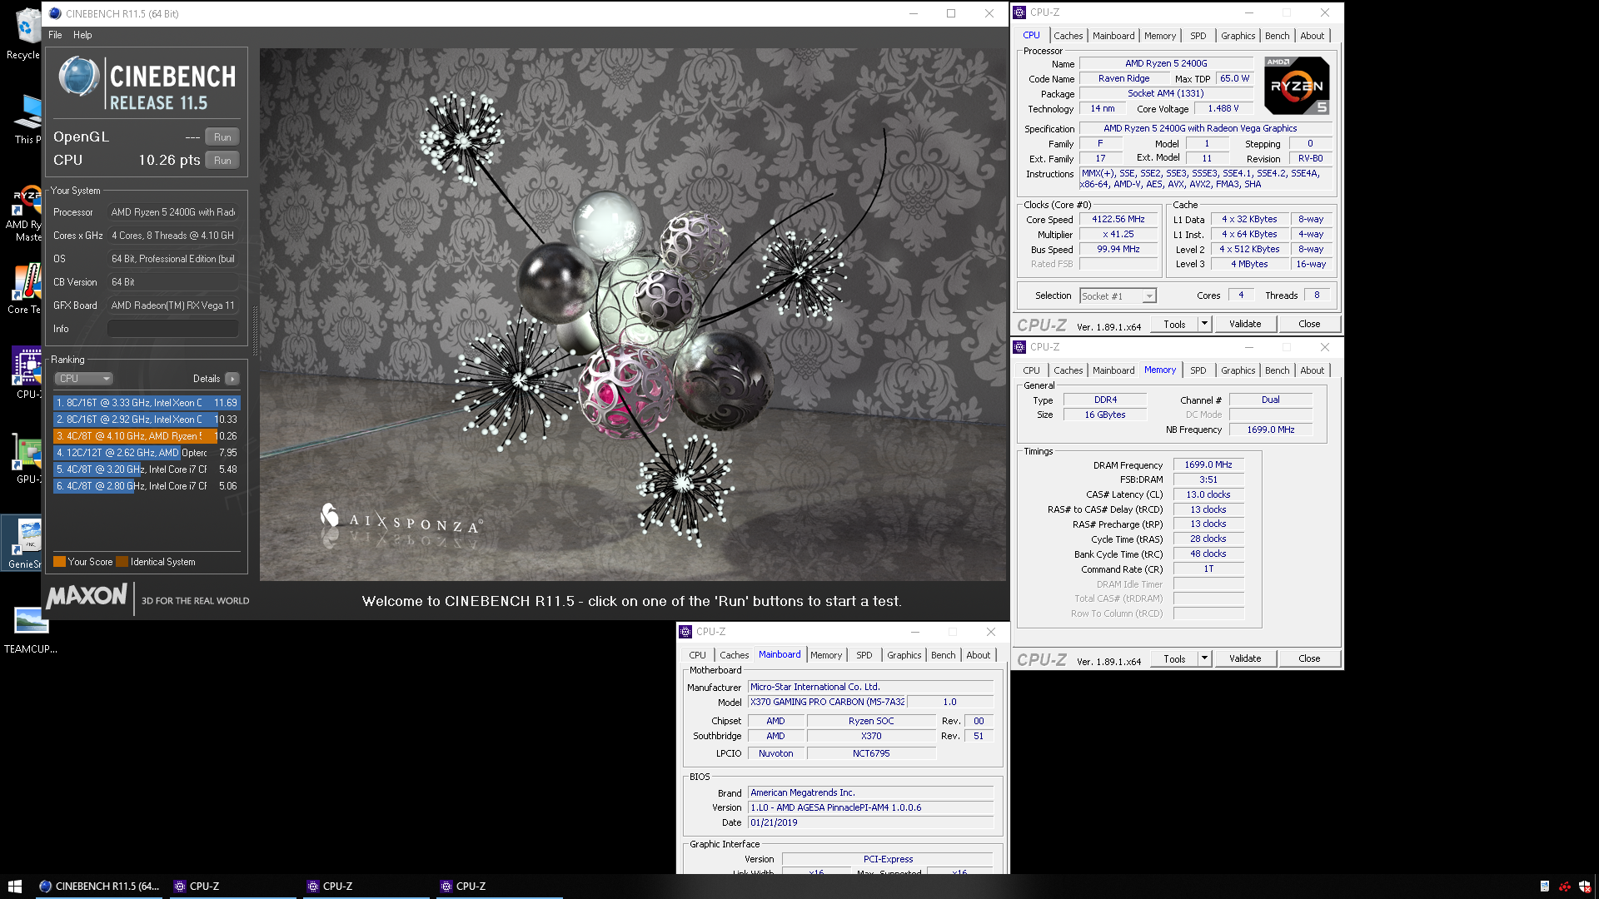1599x899 pixels.
Task: Open Mainboard tab in top CPU-Z window
Action: tap(1113, 36)
